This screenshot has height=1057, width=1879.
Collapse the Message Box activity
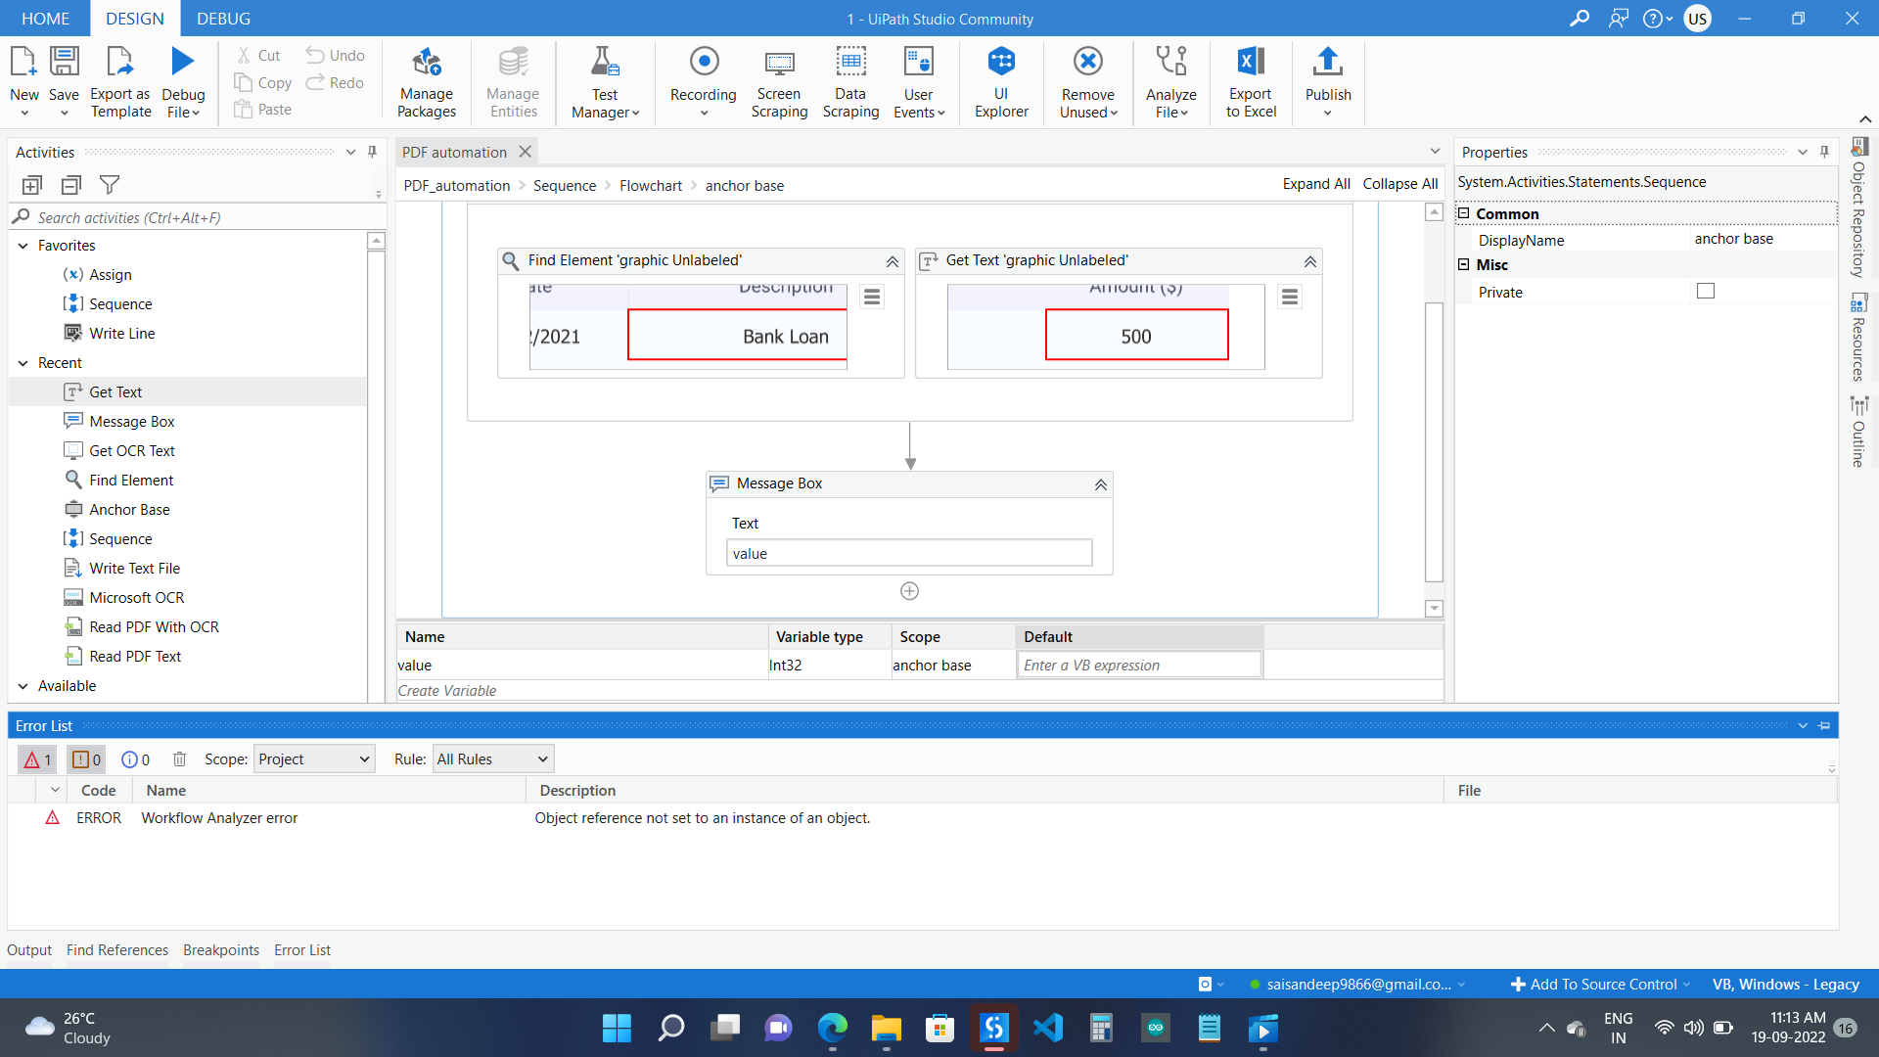coord(1100,484)
